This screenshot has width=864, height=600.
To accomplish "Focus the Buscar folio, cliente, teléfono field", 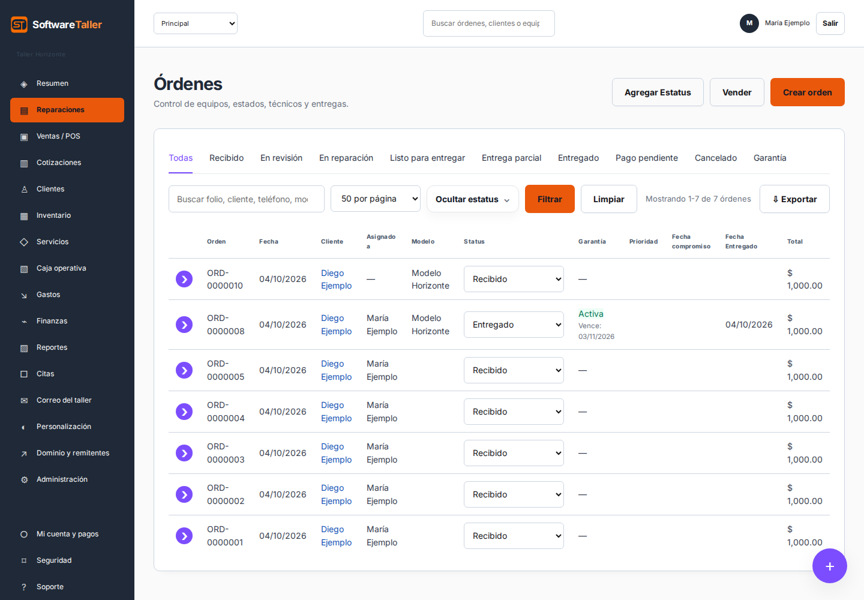I will click(247, 199).
